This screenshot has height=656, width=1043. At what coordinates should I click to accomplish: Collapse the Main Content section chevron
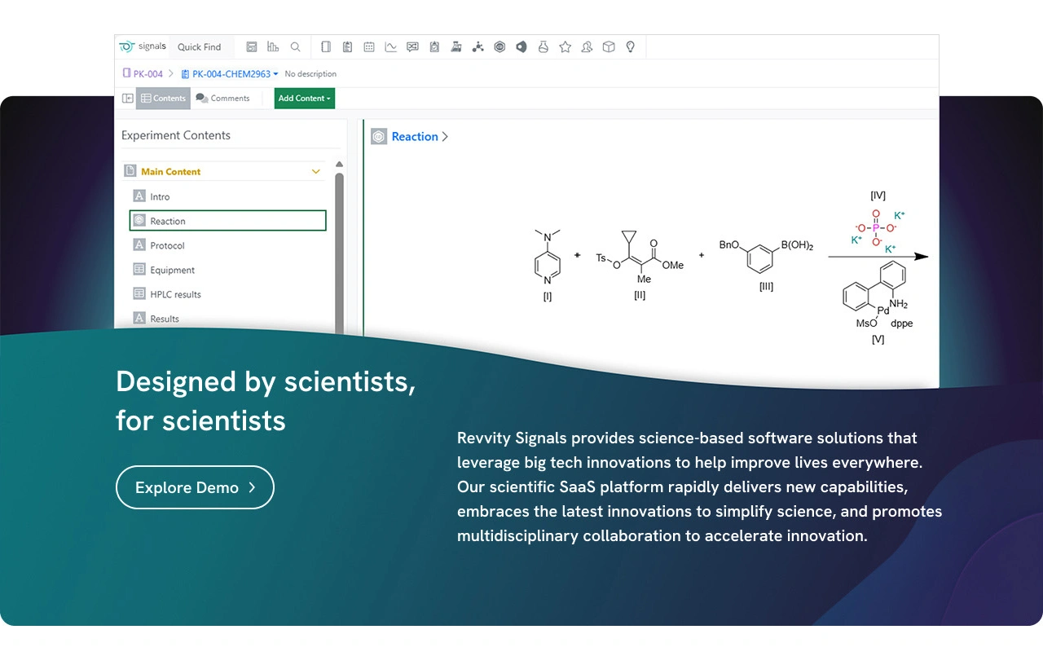[x=316, y=172]
